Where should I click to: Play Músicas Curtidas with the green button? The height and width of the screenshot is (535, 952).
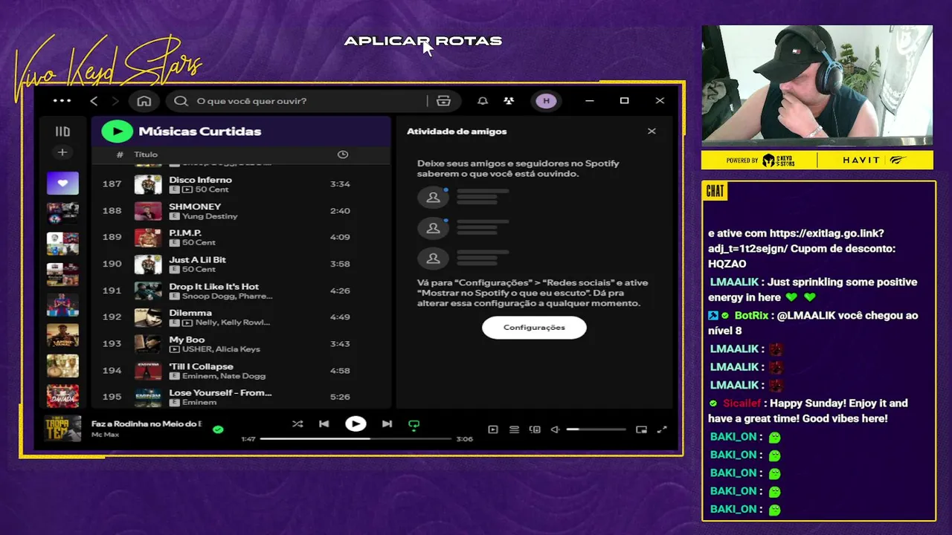point(117,132)
